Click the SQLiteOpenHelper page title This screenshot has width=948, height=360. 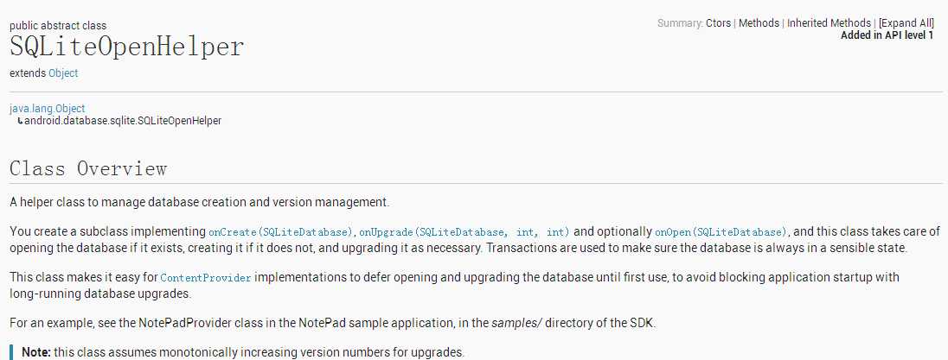(127, 47)
